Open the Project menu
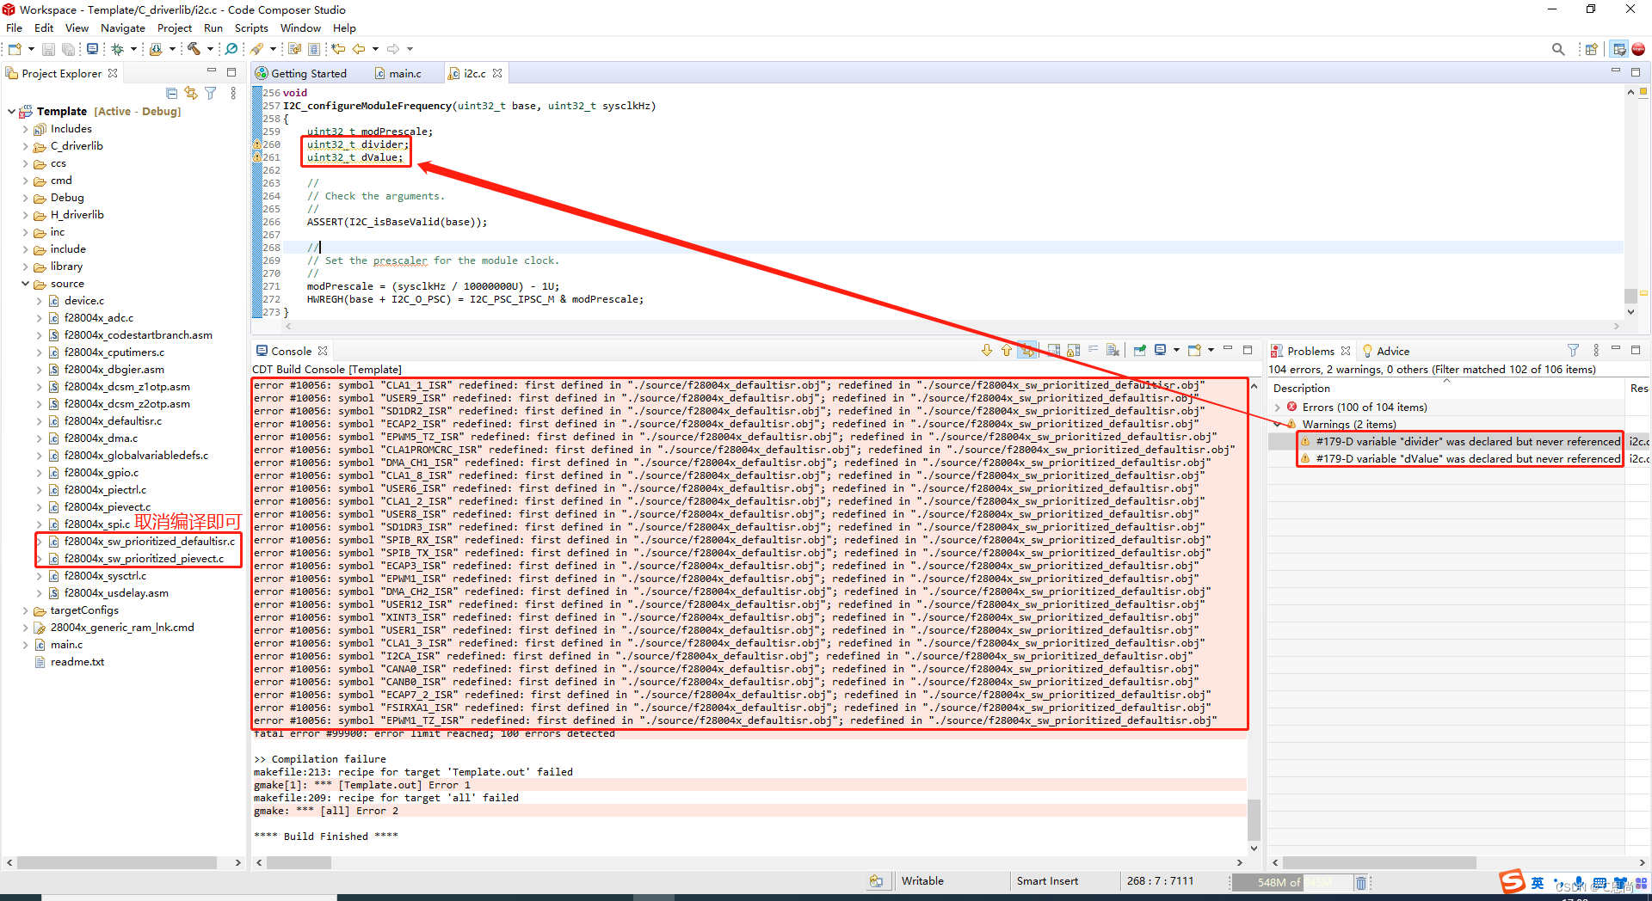1652x901 pixels. coord(175,28)
